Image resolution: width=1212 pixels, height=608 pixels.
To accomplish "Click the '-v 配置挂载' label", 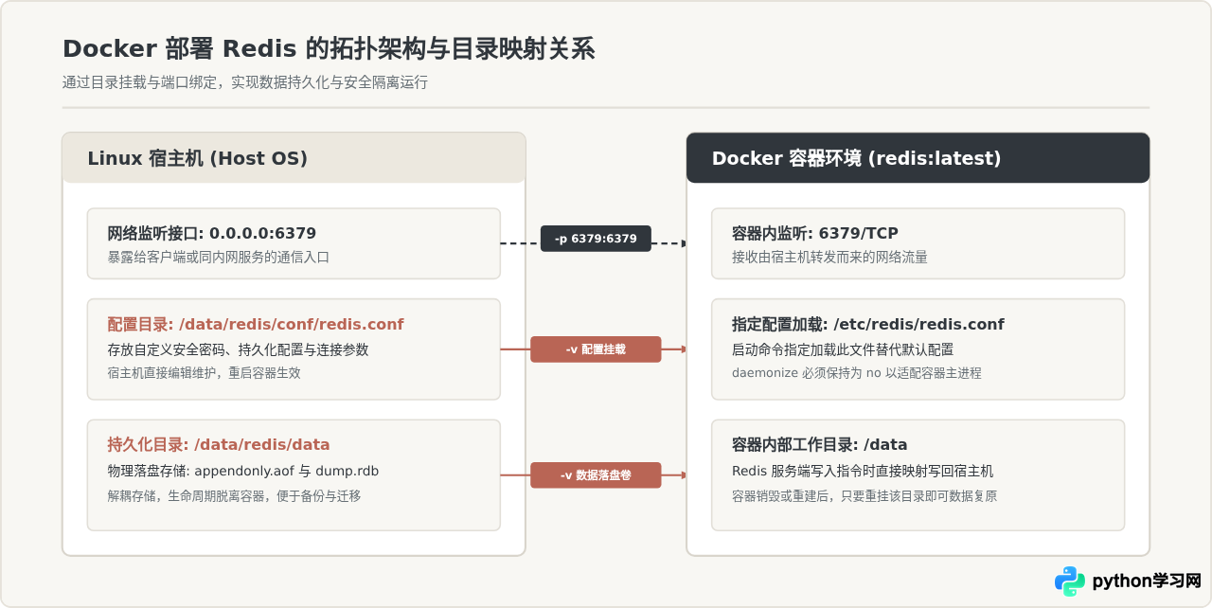I will (596, 349).
